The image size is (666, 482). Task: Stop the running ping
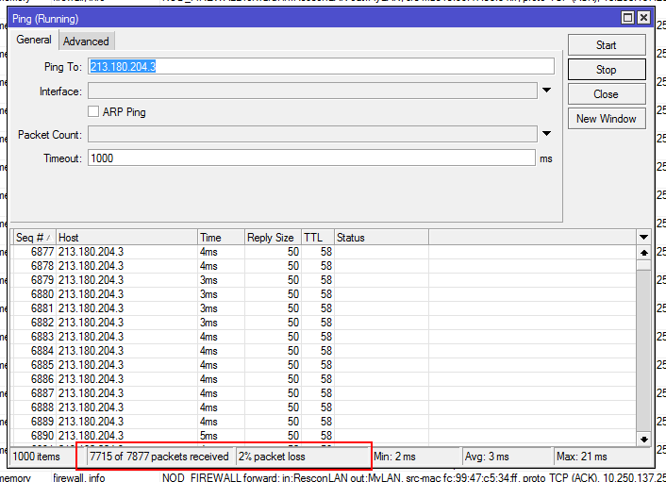click(x=607, y=70)
